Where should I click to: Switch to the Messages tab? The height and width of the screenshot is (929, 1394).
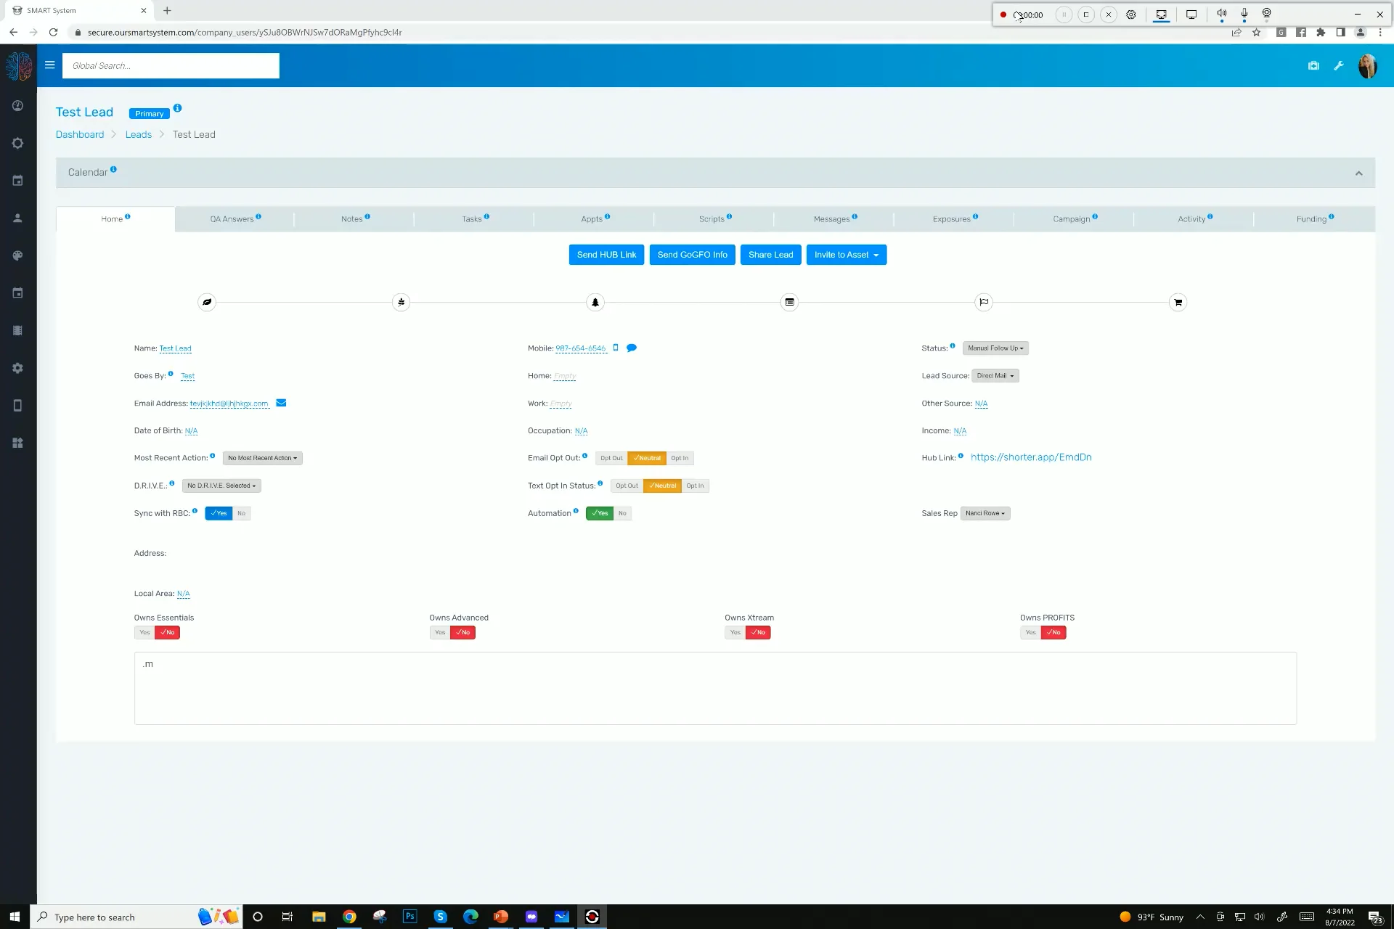[x=832, y=218]
